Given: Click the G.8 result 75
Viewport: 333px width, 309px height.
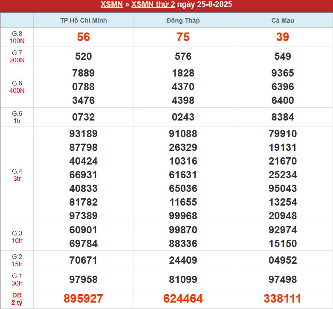Looking at the screenshot, I should tap(183, 37).
